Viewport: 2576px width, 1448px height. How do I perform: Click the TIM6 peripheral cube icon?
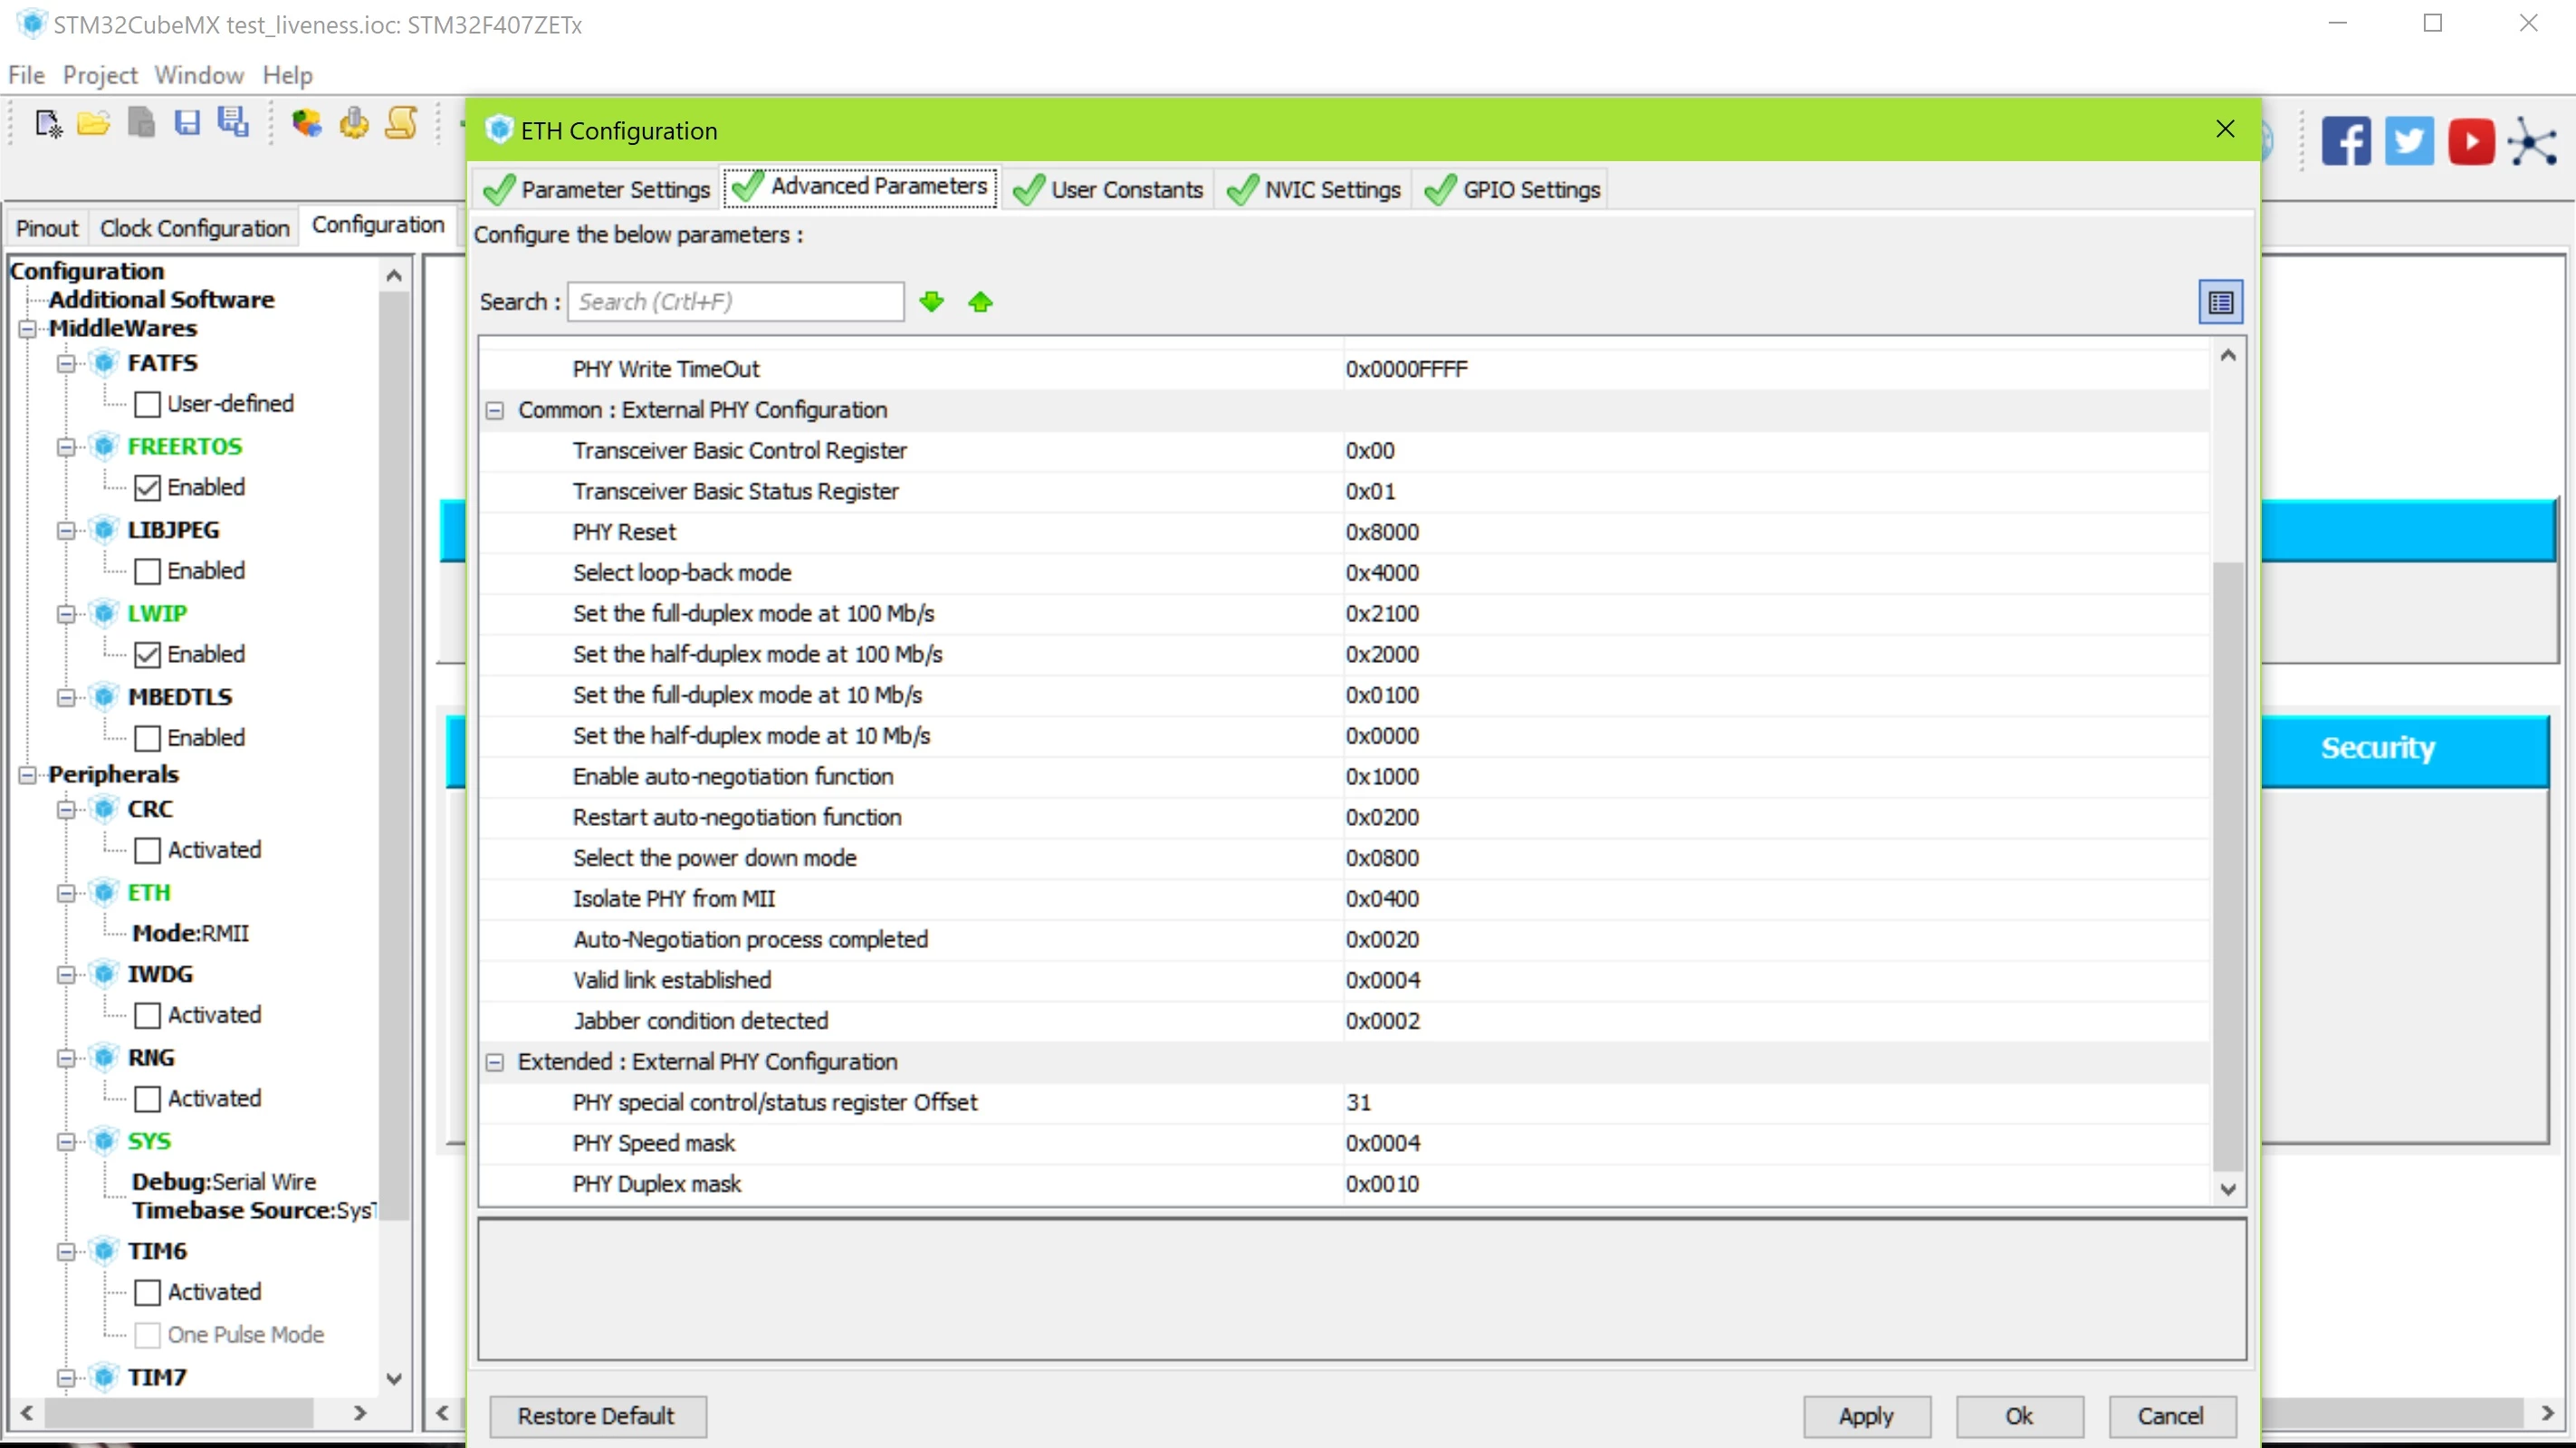point(105,1251)
